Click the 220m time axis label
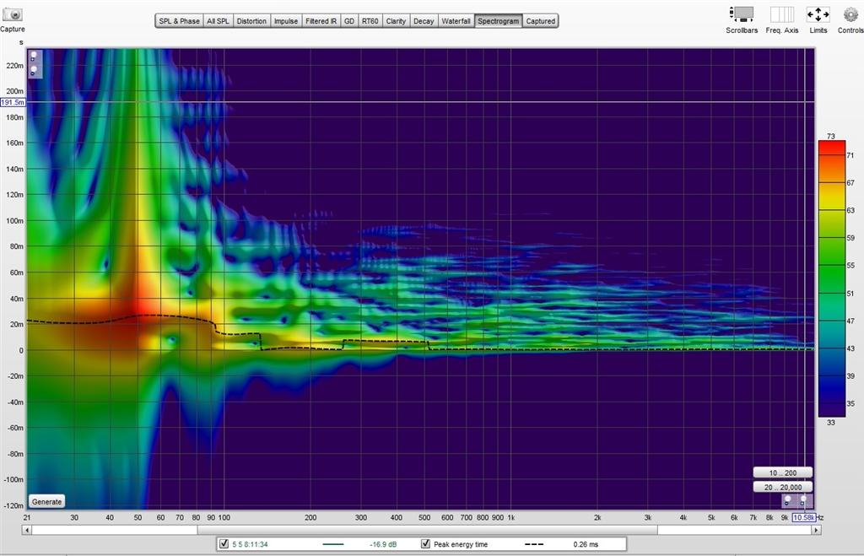This screenshot has width=864, height=556. (15, 66)
